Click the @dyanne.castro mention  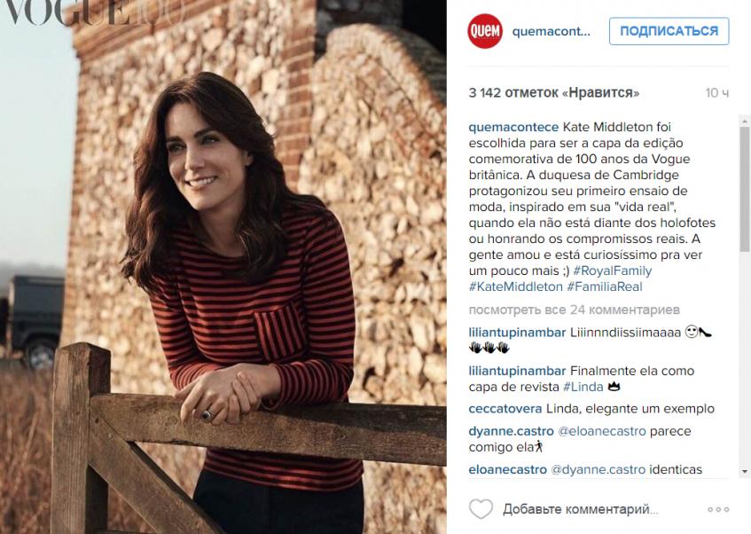[x=598, y=469]
